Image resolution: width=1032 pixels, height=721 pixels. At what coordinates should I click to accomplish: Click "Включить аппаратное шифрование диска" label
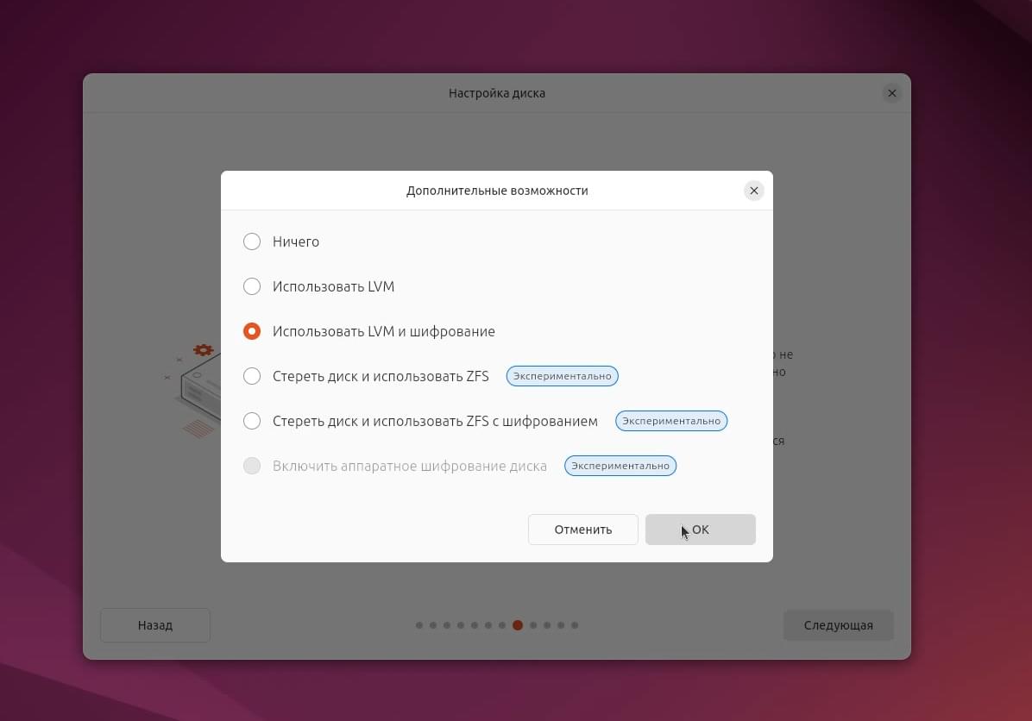point(409,467)
